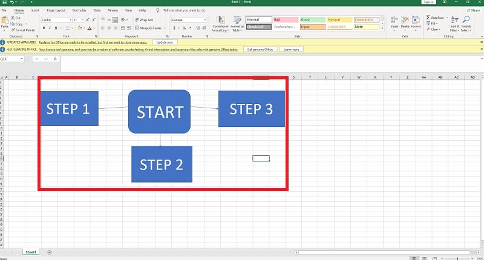This screenshot has height=260, width=484.
Task: Apply the yellow Fill Color
Action: click(80, 28)
